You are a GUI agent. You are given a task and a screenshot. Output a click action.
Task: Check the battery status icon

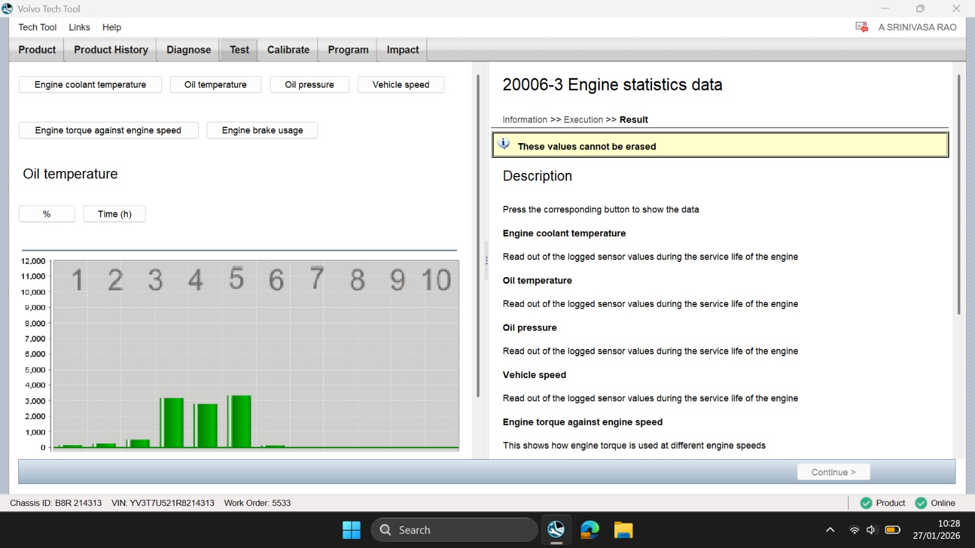pos(893,530)
